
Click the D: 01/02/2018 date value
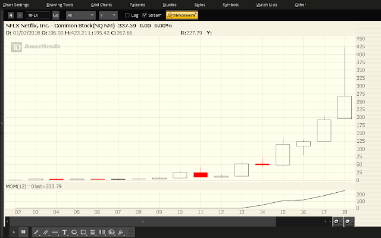pyautogui.click(x=23, y=33)
